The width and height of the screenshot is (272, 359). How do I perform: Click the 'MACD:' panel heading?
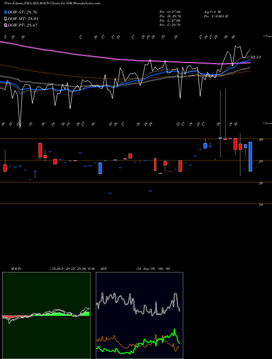16,269
